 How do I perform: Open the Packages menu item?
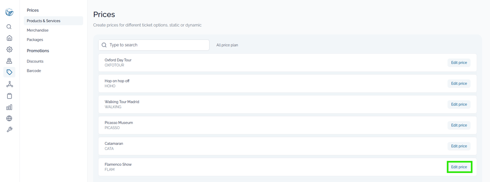[x=35, y=40]
